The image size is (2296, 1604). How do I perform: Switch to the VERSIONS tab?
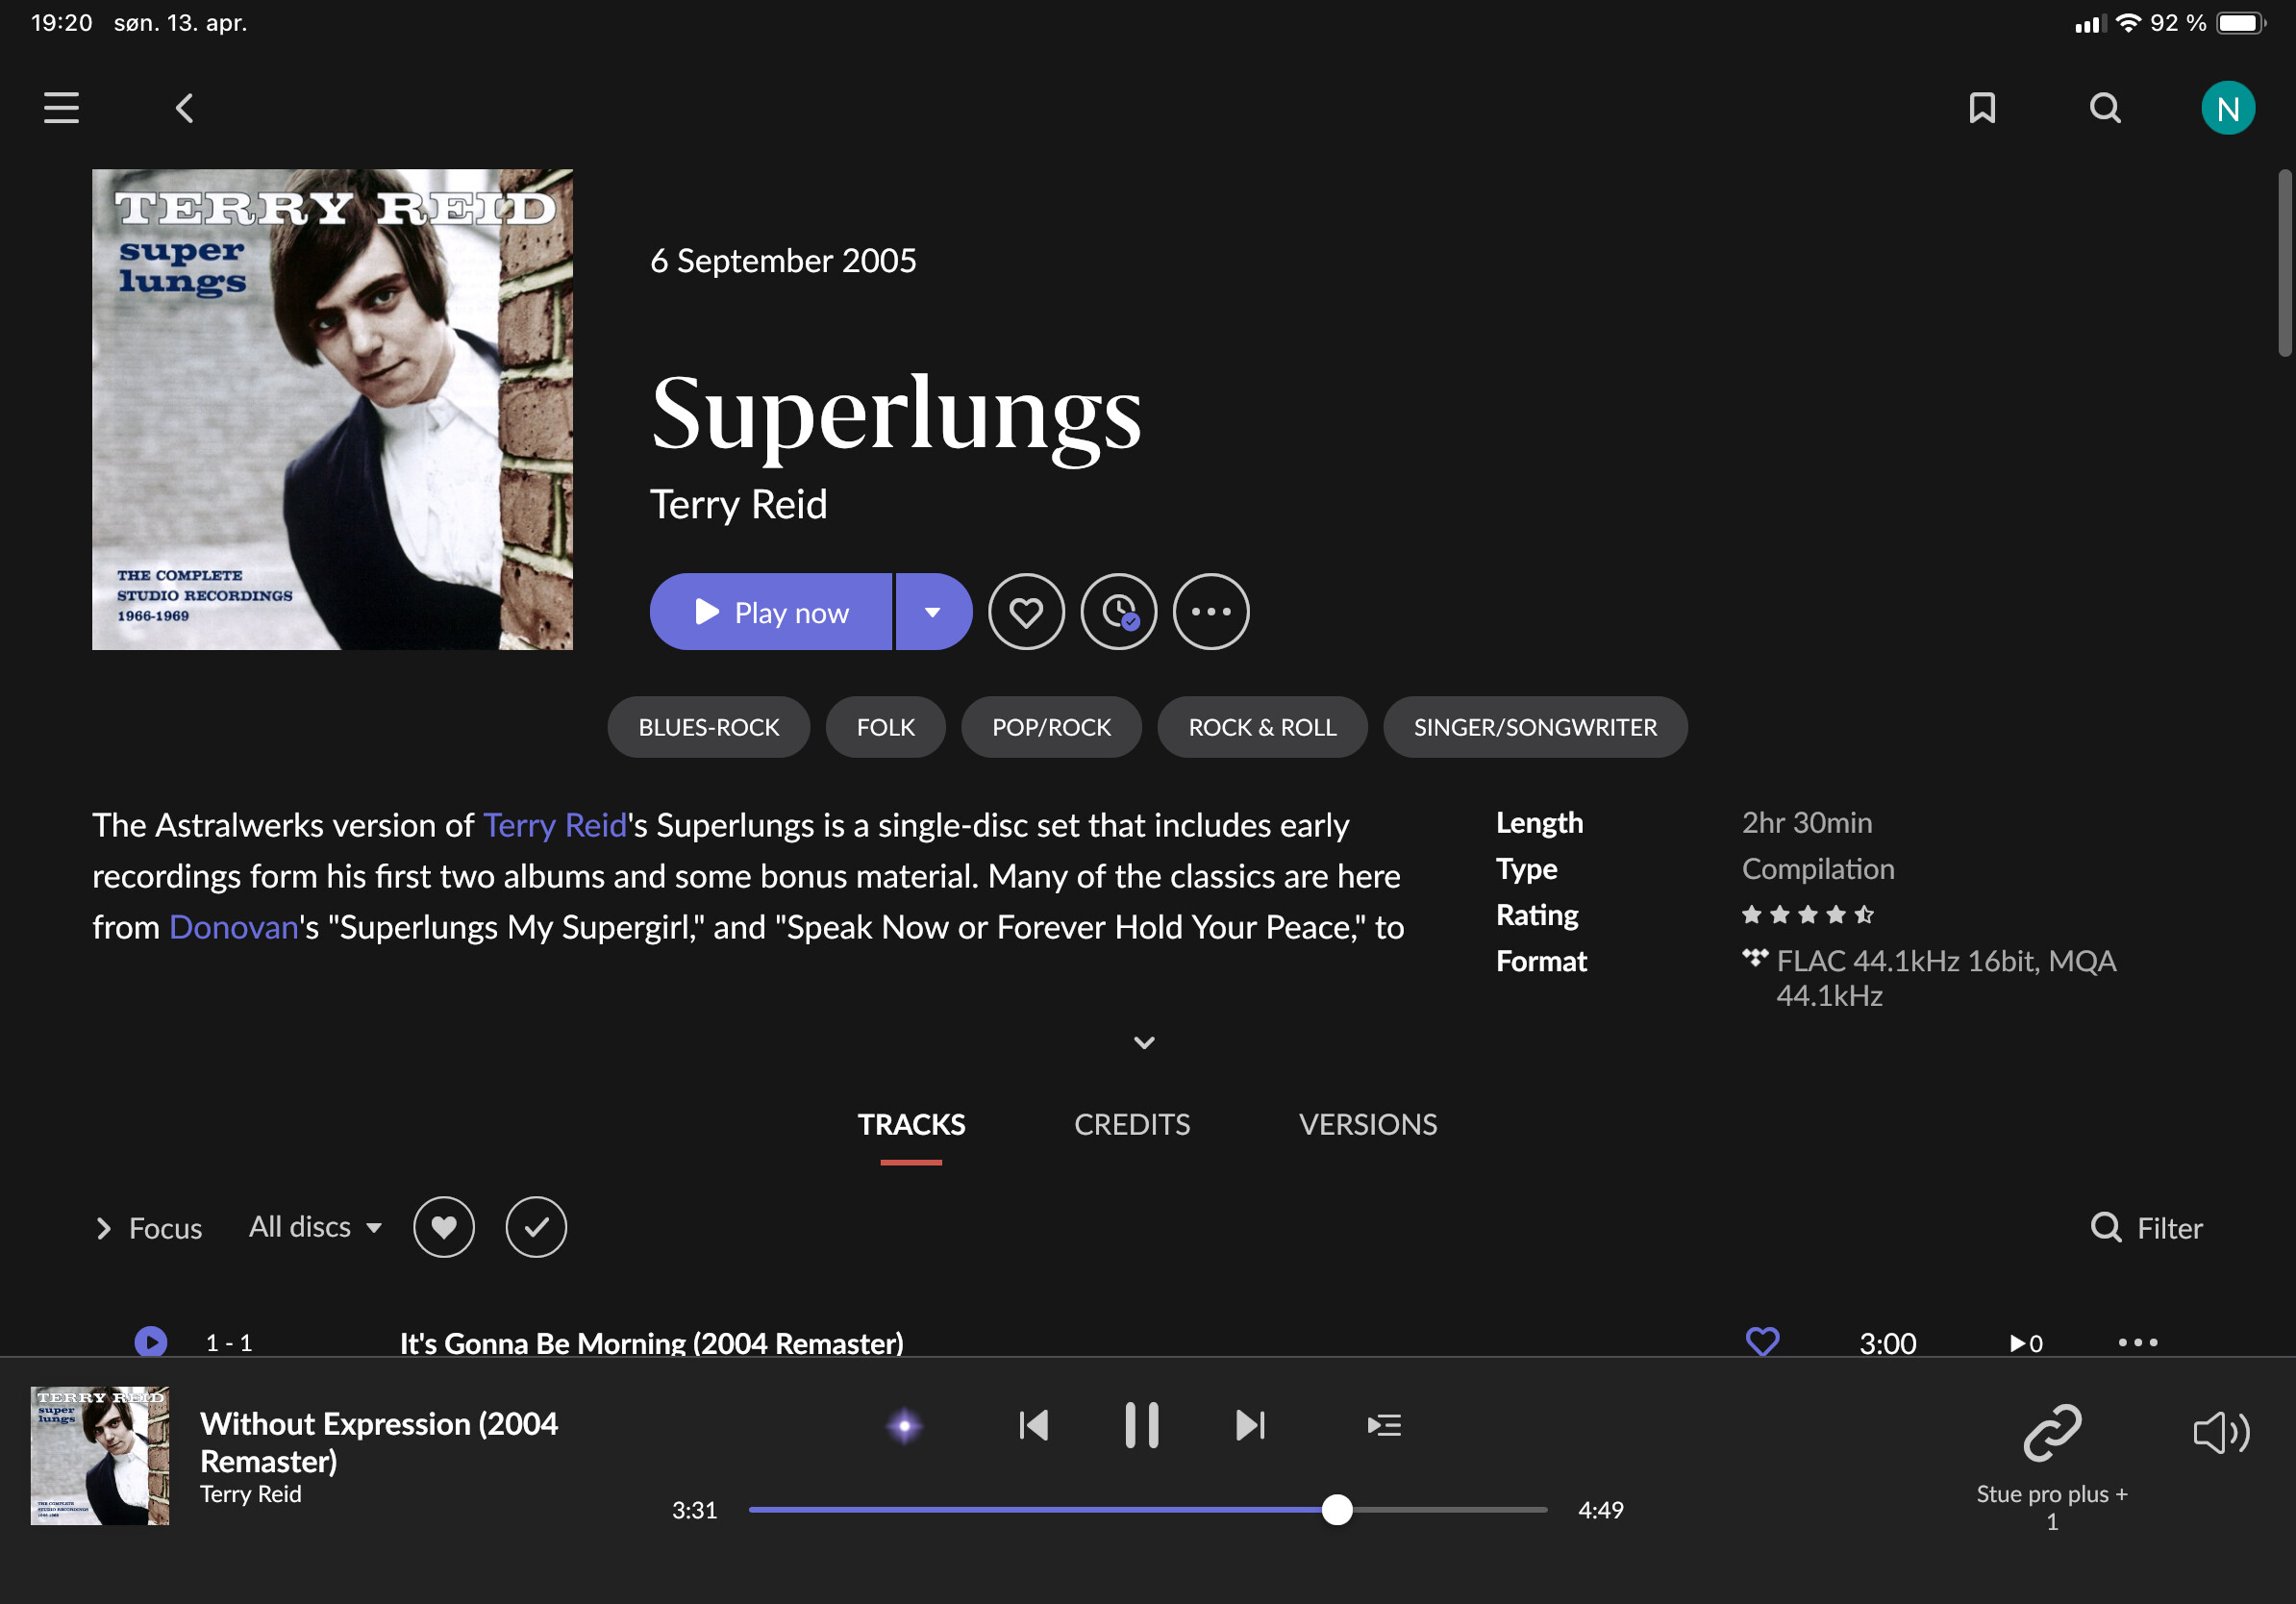pyautogui.click(x=1367, y=1124)
